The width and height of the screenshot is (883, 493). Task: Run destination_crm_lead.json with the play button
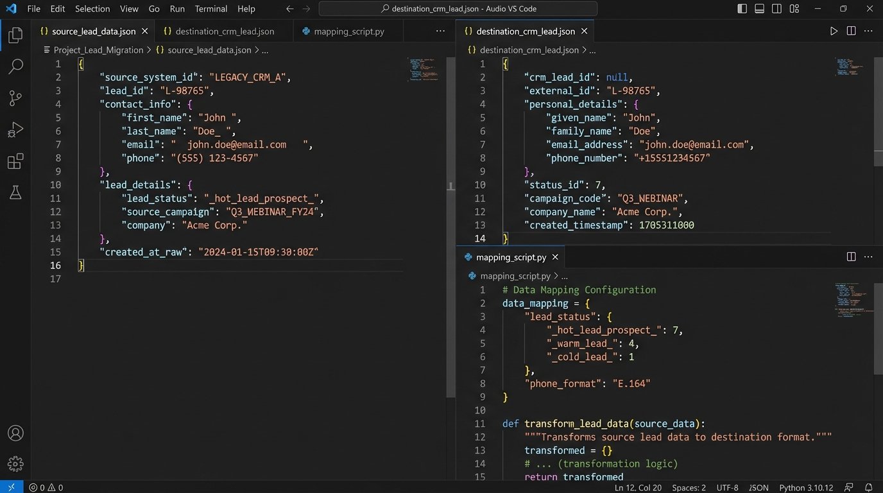pyautogui.click(x=834, y=30)
